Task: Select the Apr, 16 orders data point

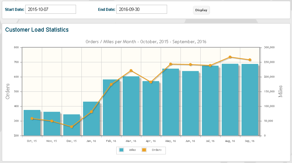Action: click(x=151, y=82)
